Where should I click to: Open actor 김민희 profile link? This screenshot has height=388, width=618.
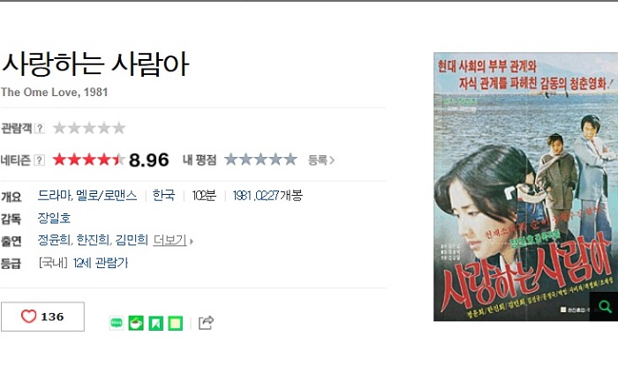[x=132, y=240]
